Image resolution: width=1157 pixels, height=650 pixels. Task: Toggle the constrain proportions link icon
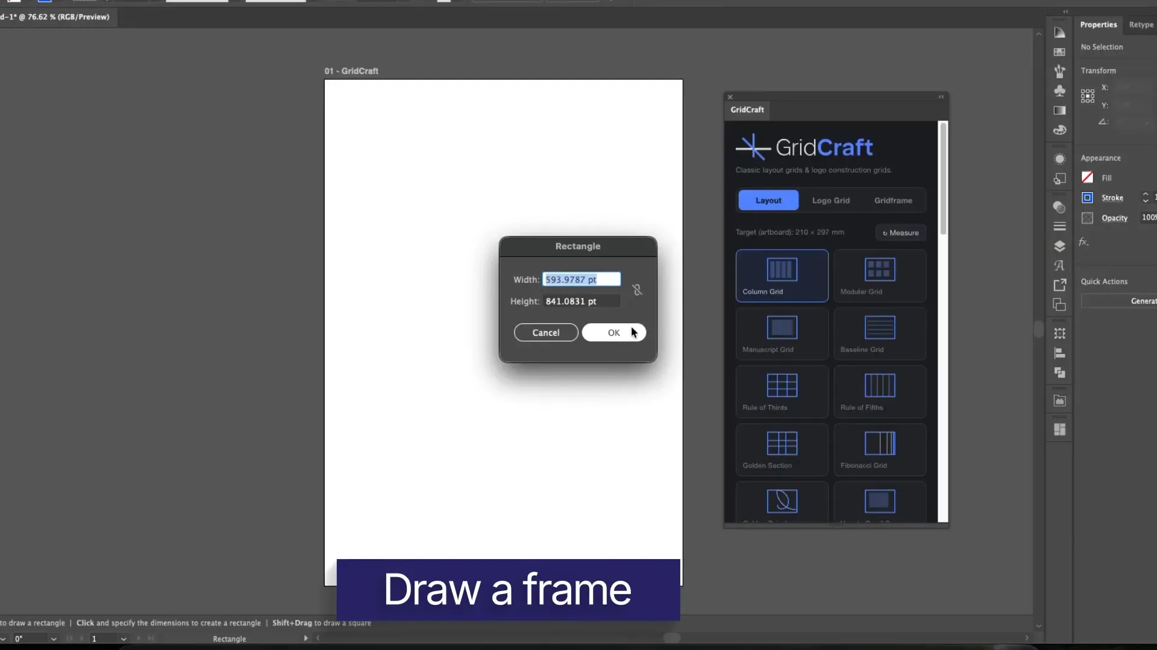[x=638, y=290]
